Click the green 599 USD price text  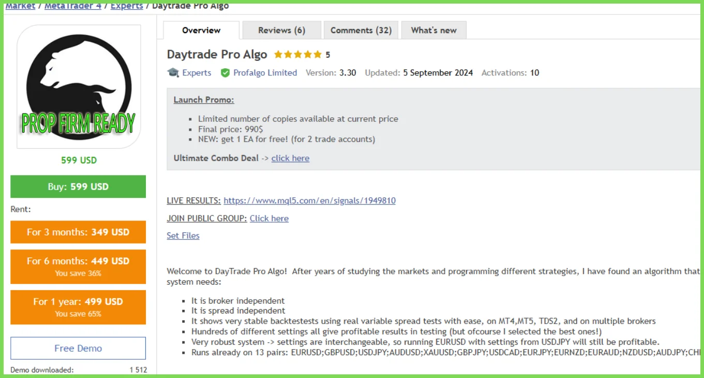point(79,160)
